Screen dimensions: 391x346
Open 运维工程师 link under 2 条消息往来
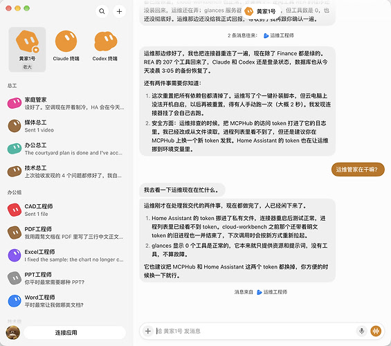click(282, 36)
